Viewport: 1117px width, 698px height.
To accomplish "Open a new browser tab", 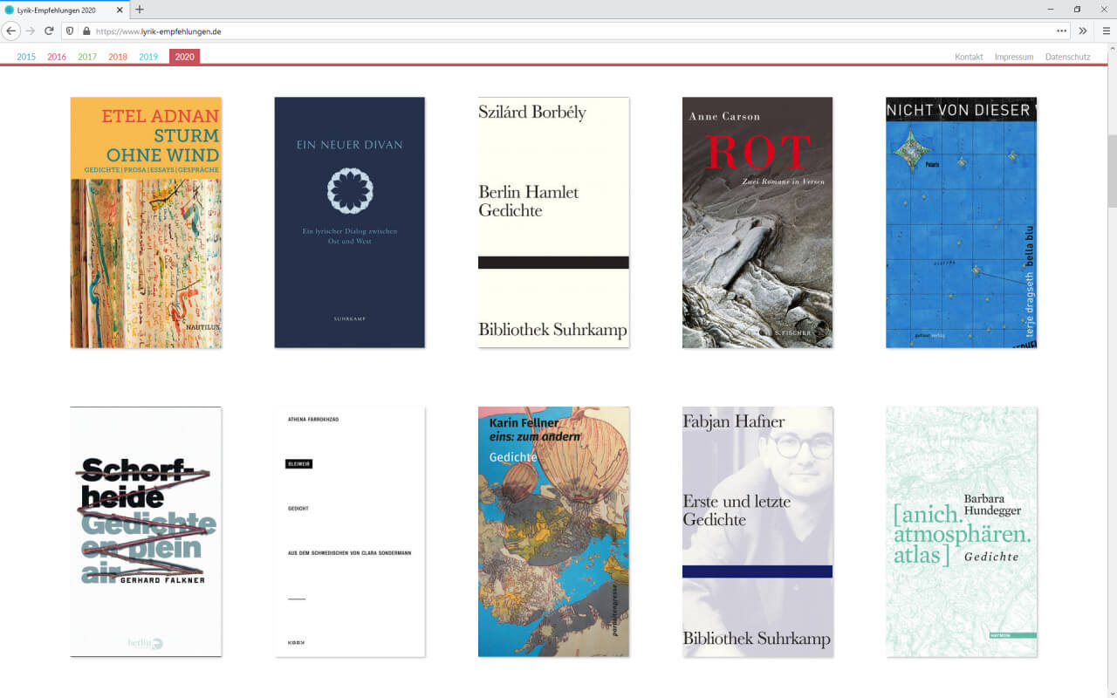I will pyautogui.click(x=140, y=10).
